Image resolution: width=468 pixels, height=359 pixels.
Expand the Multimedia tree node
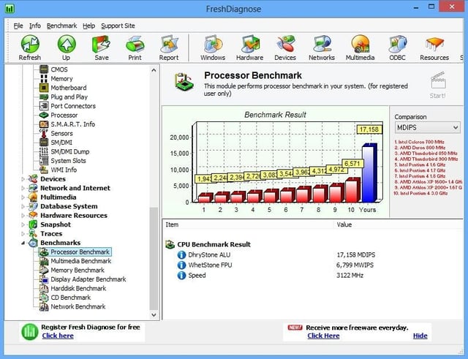[x=23, y=197]
